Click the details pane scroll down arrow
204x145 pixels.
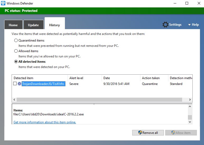190,122
